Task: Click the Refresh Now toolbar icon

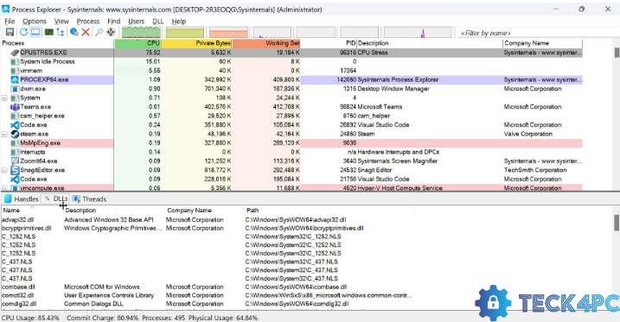Action: 23,32
